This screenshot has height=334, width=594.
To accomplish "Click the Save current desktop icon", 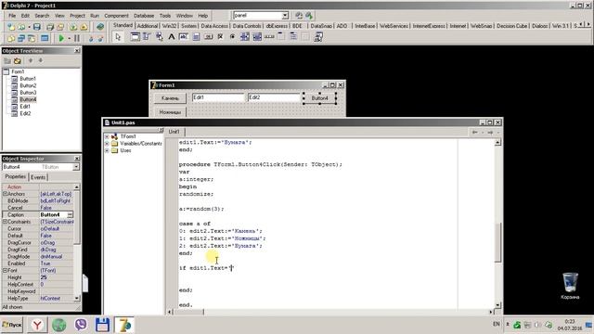I will [x=299, y=16].
